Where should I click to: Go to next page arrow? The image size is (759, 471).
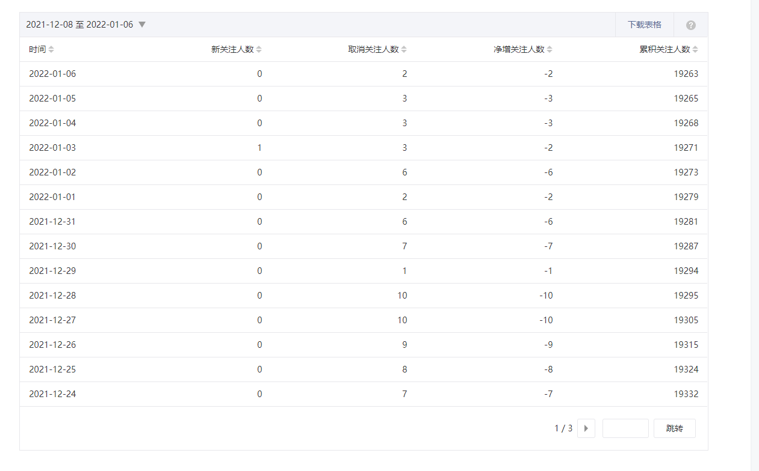click(586, 428)
